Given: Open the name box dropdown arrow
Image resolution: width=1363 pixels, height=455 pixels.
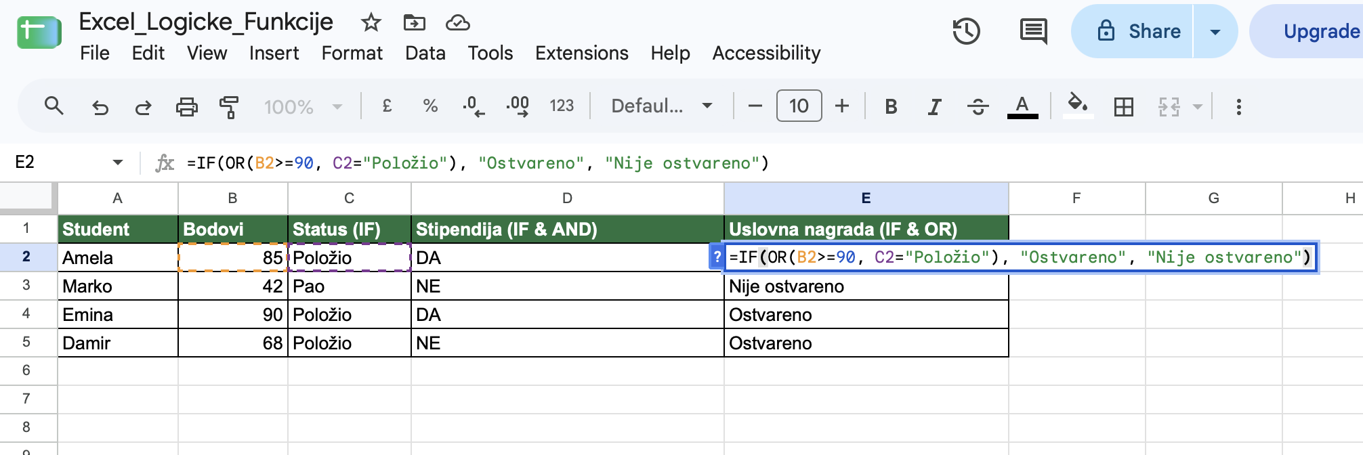Looking at the screenshot, I should tap(118, 162).
